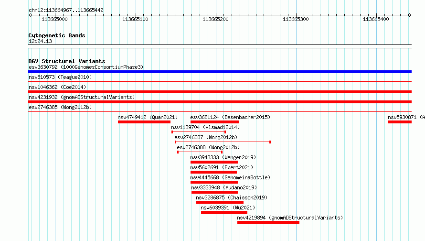
Task: Open nsv3943333 (Wenger2019) label
Action: pyautogui.click(x=223, y=157)
